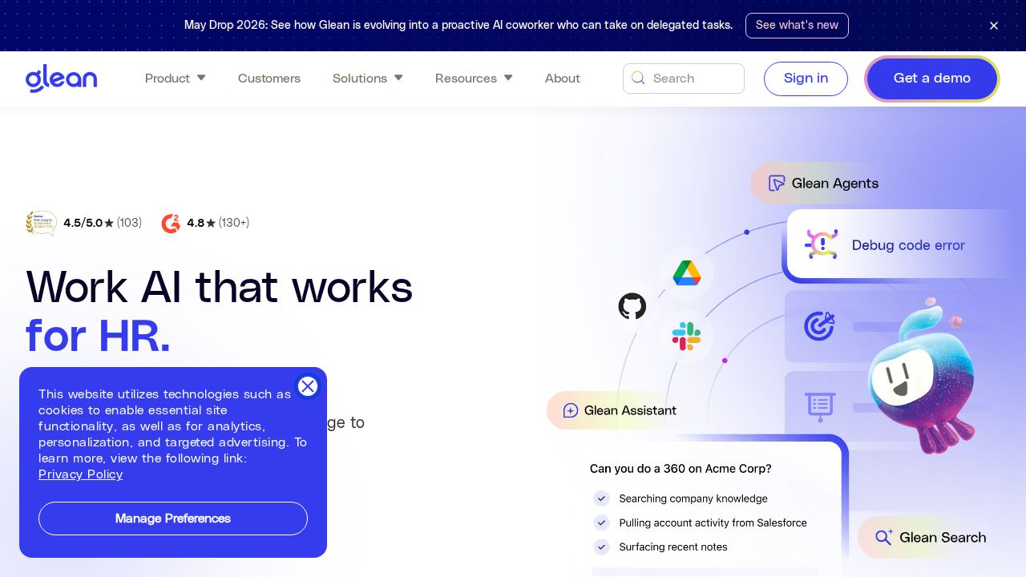Click the Slack icon
This screenshot has width=1026, height=577.
(686, 337)
